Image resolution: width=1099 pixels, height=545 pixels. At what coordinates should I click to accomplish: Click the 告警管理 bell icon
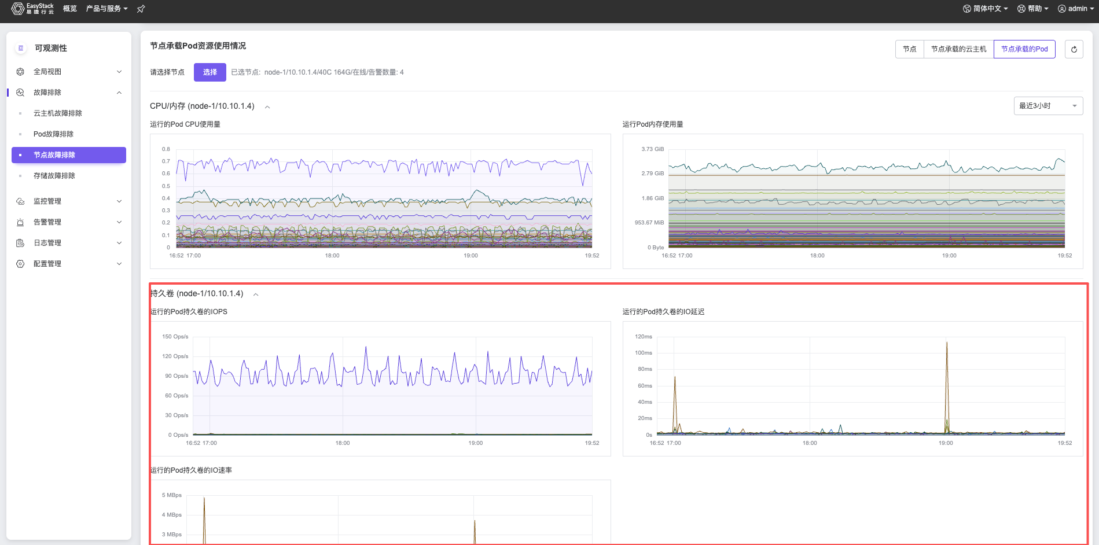(20, 222)
